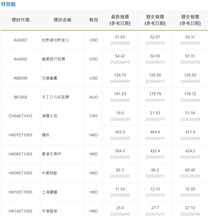Image resolution: width=210 pixels, height=222 pixels.
Task: Click the latest price 134.73
Action: click(120, 75)
